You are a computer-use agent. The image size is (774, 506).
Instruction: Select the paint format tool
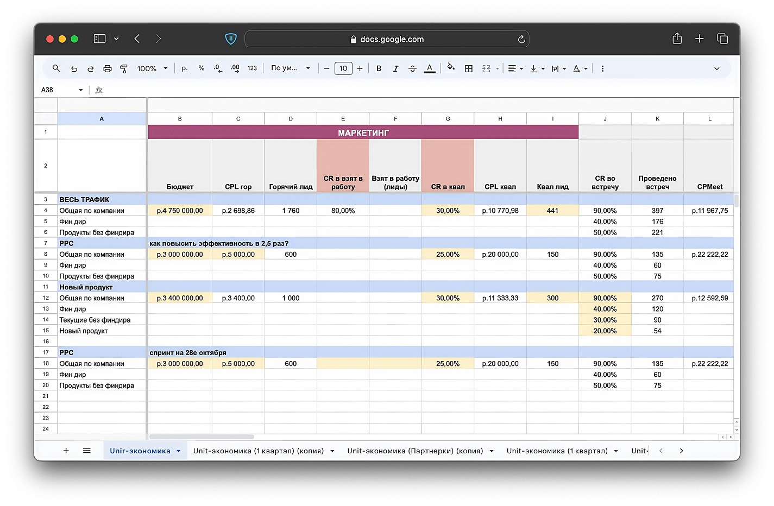(x=124, y=68)
